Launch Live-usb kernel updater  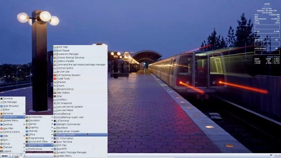80,107
